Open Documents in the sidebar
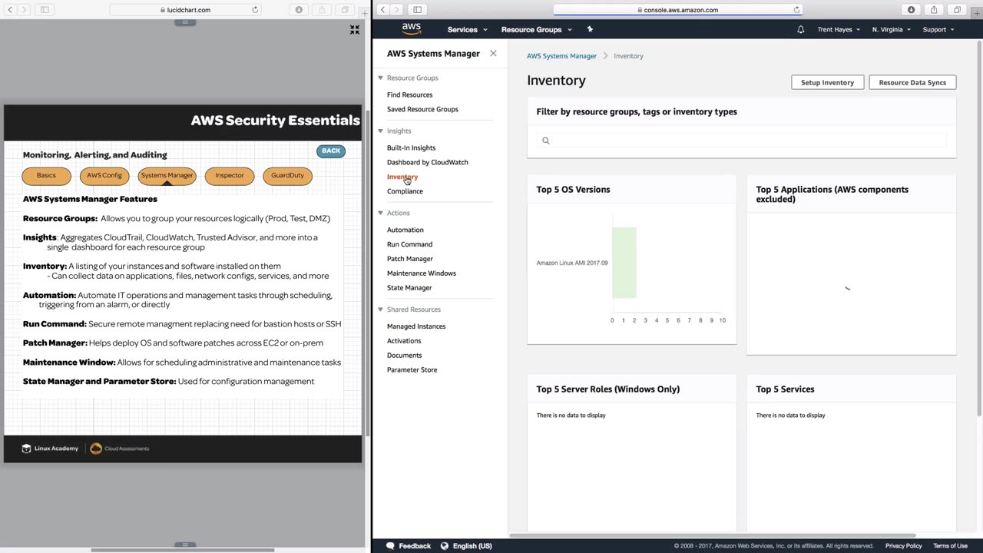Viewport: 983px width, 553px height. [405, 356]
